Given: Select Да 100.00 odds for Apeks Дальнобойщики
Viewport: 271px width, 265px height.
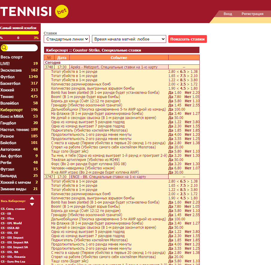Looking at the screenshot, I should (177, 109).
